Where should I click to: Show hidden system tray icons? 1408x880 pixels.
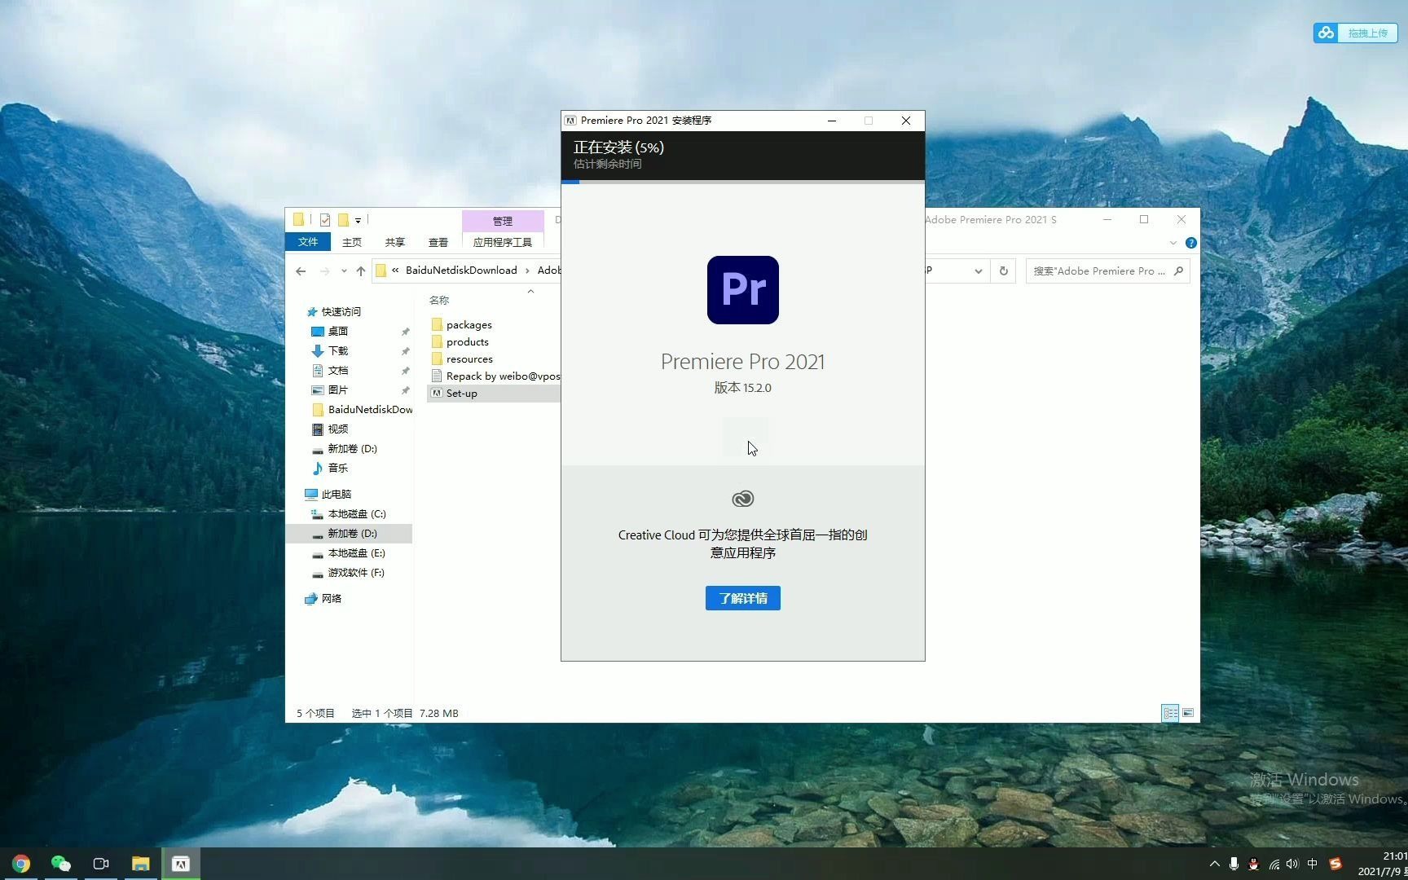point(1214,864)
